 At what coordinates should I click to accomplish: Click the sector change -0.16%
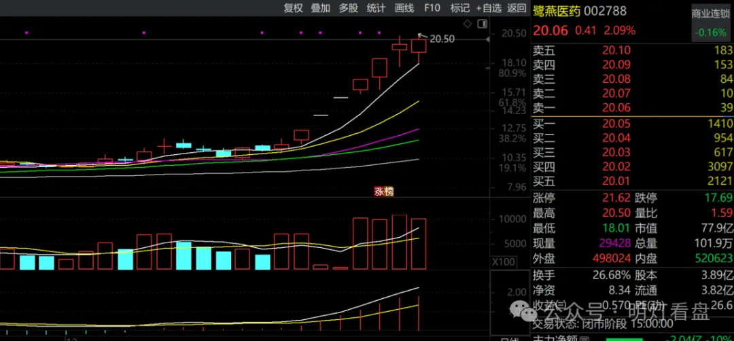point(712,33)
